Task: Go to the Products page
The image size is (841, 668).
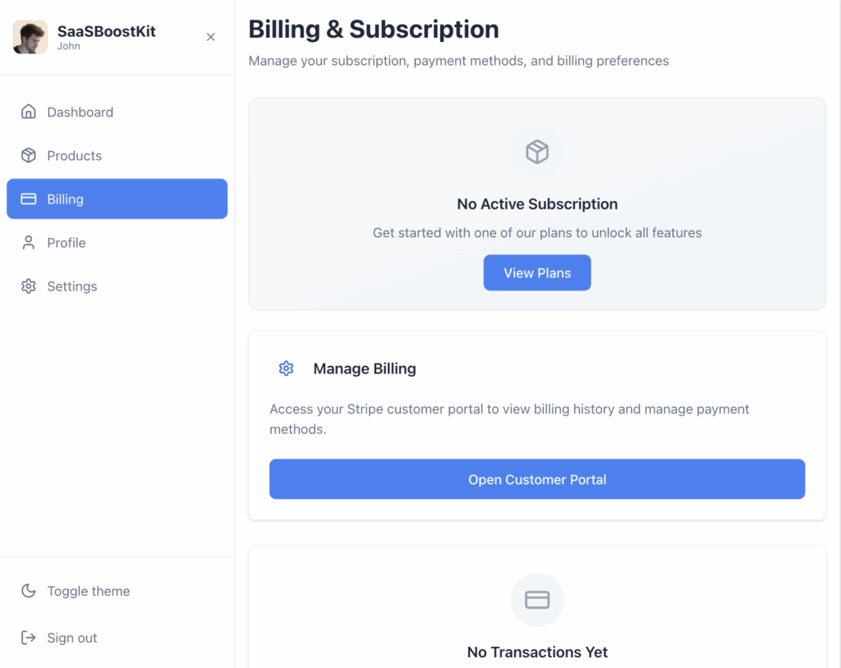Action: point(74,156)
